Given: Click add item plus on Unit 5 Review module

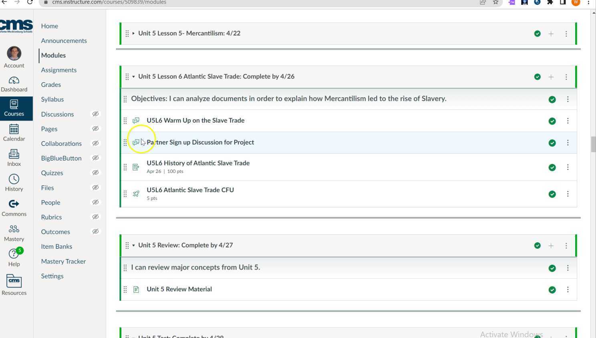Looking at the screenshot, I should click(551, 245).
